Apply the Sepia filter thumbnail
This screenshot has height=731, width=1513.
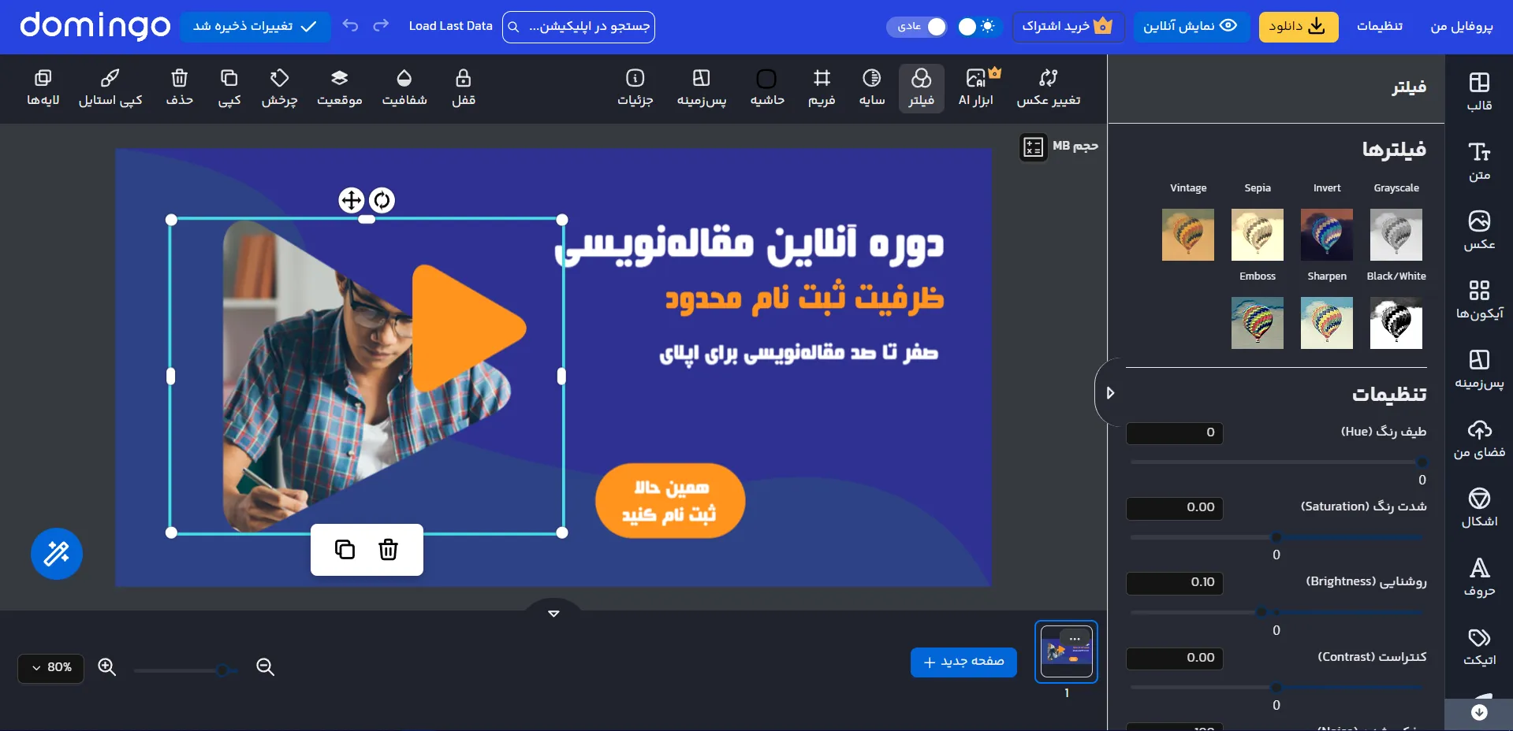point(1258,235)
